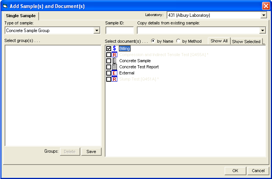Switch to the Show All tab
The width and height of the screenshot is (272, 179).
tap(219, 41)
